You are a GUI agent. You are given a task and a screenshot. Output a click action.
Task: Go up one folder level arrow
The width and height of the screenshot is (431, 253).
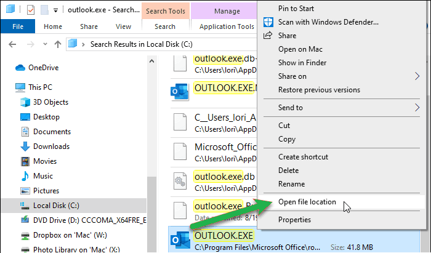coord(58,44)
